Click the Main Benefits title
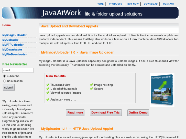Screen dimensions: 186x139 pyautogui.click(x=56, y=76)
